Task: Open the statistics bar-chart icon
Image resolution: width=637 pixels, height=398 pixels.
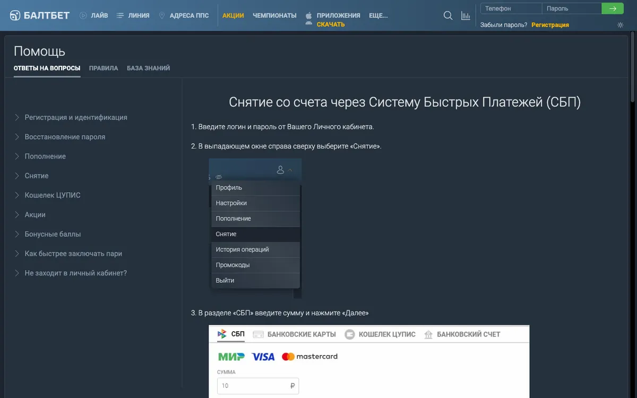Action: tap(466, 15)
